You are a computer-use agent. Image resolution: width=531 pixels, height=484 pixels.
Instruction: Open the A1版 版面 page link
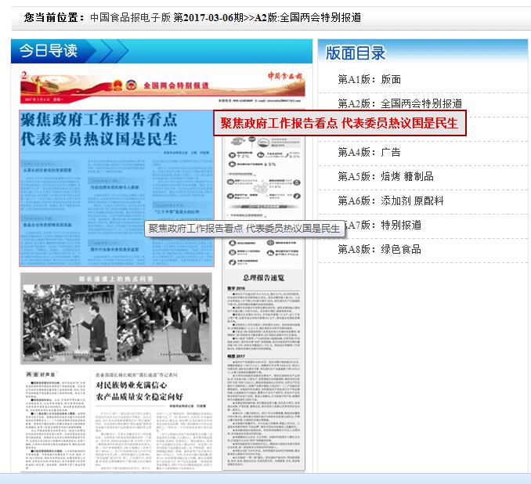coord(369,79)
